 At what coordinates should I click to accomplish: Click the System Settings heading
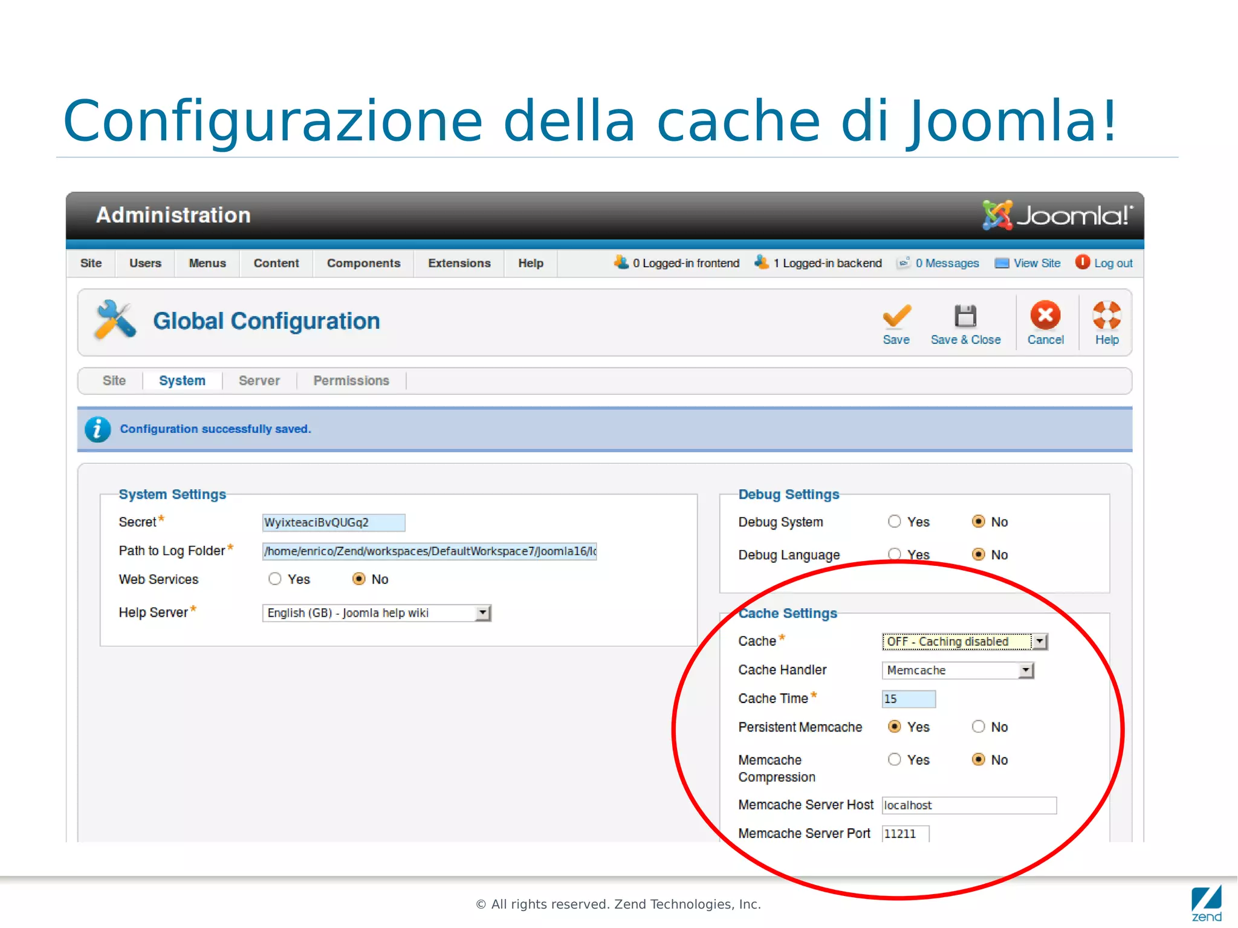tap(172, 494)
